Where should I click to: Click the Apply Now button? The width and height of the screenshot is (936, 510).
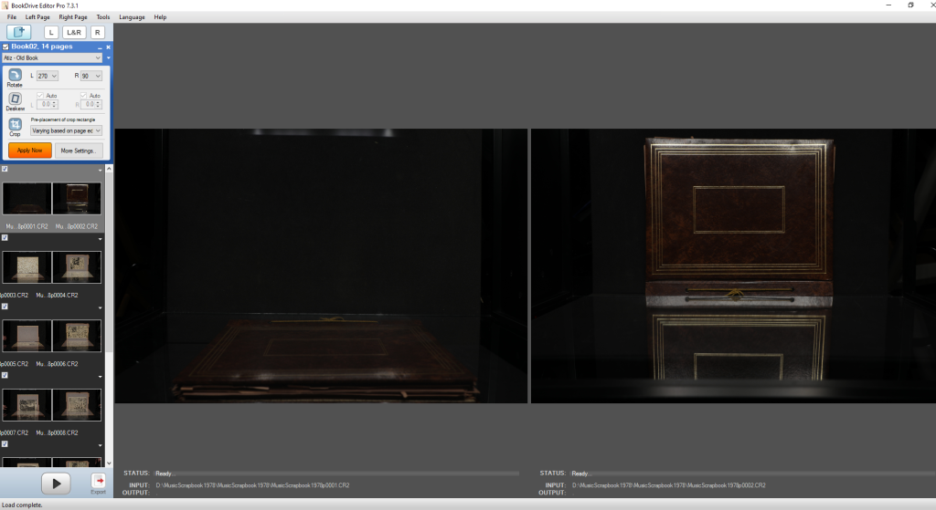30,150
